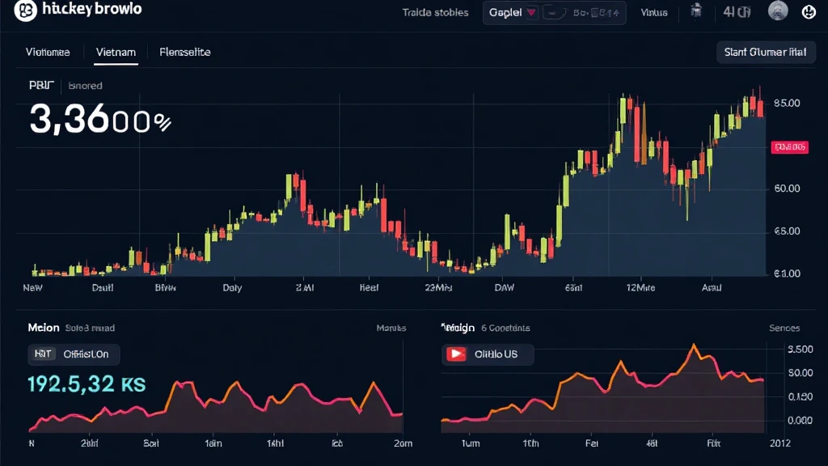
Task: Open the user avatar profile icon
Action: 777,11
